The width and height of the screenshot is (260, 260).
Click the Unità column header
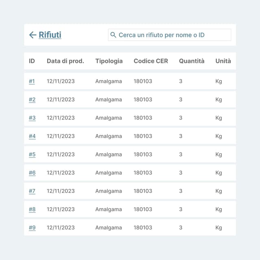click(223, 61)
